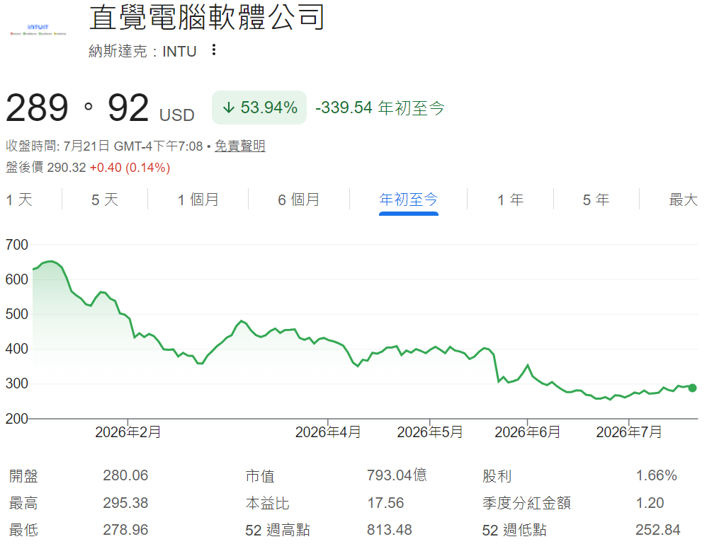707x544 pixels.
Task: Click the green endpoint dot on chart
Action: pyautogui.click(x=693, y=388)
